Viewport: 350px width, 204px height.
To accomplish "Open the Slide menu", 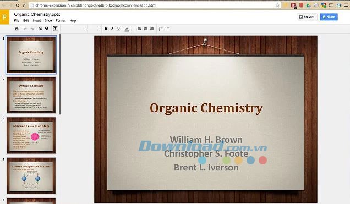I will pyautogui.click(x=48, y=20).
